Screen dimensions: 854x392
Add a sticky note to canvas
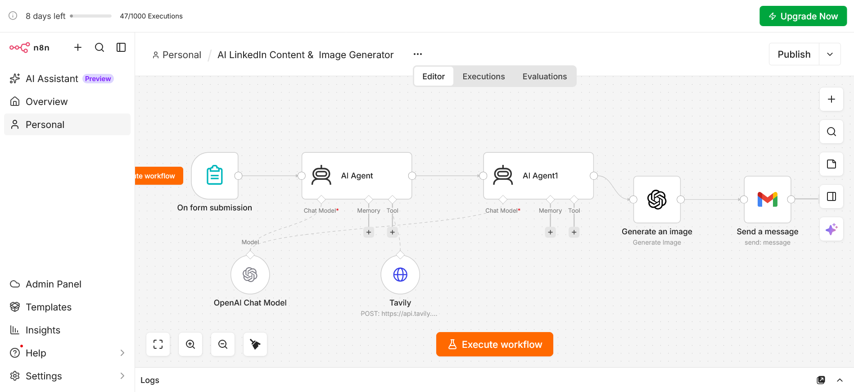(x=831, y=164)
